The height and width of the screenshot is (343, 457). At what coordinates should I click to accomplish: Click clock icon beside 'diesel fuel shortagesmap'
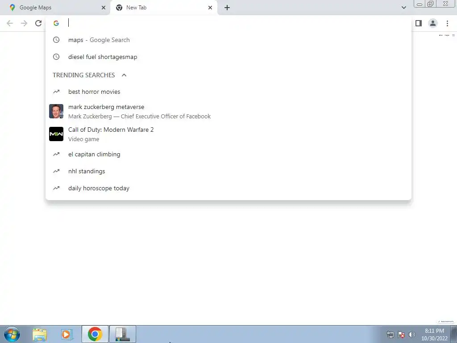(x=56, y=57)
